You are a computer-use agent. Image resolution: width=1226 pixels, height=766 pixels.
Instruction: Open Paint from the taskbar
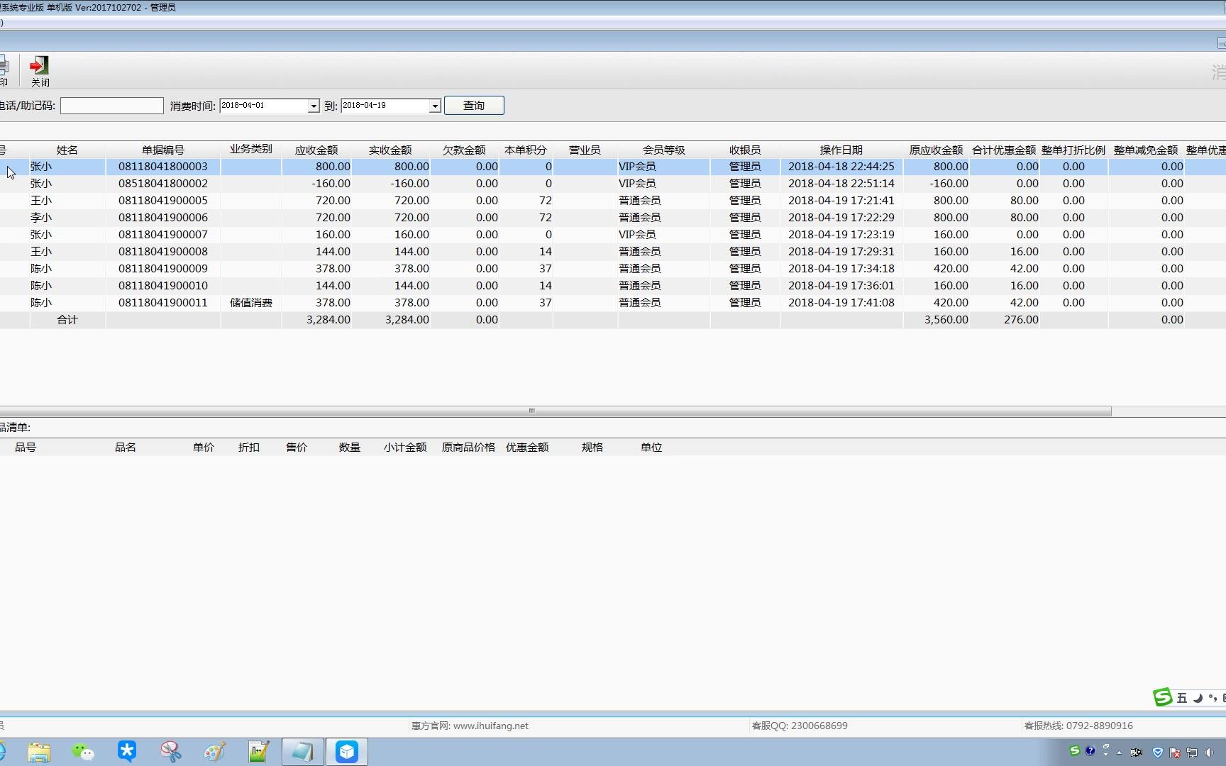click(x=215, y=752)
